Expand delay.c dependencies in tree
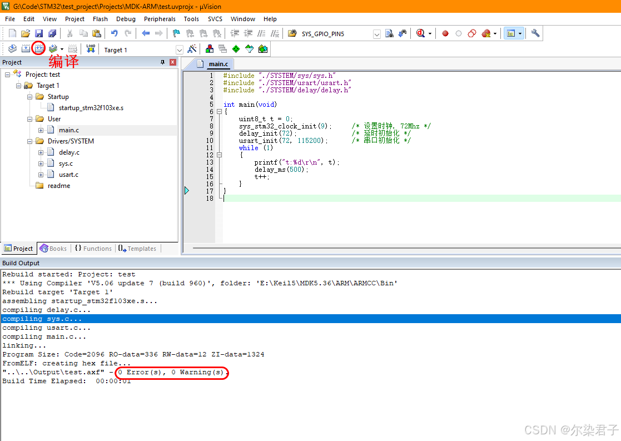 [41, 152]
